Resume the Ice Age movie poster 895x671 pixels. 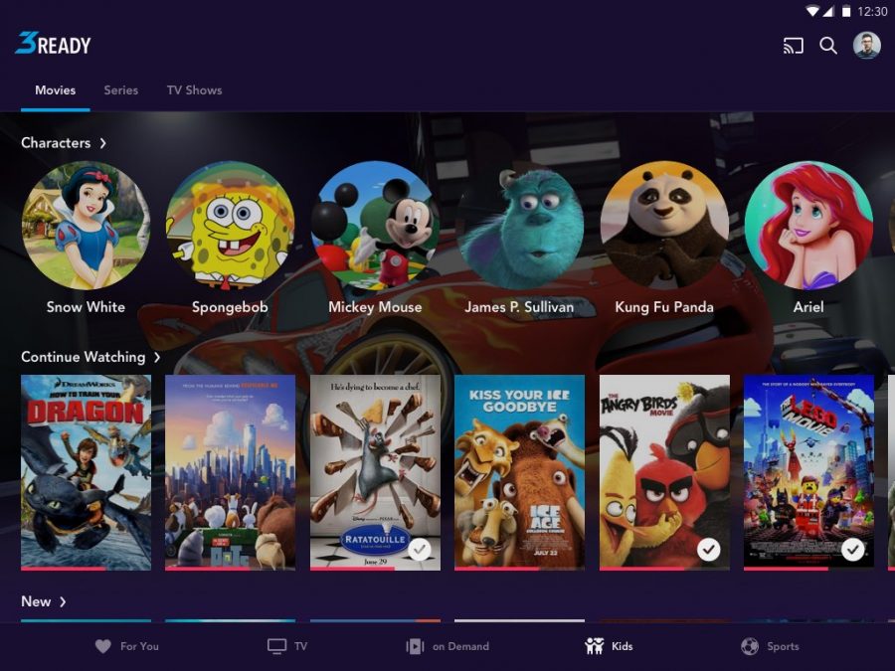519,472
